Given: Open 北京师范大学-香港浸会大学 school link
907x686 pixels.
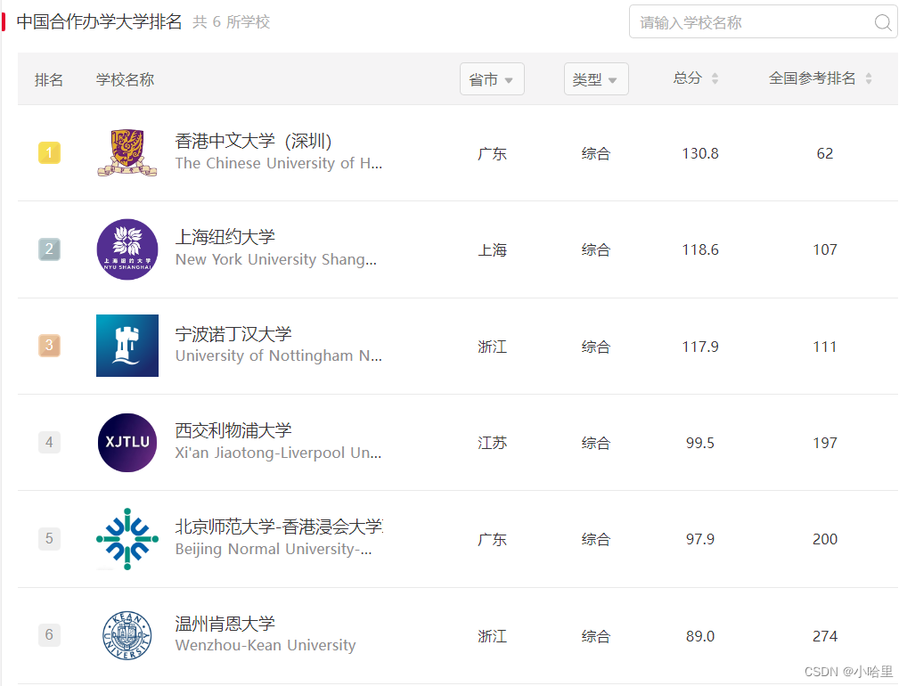Looking at the screenshot, I should (x=279, y=527).
